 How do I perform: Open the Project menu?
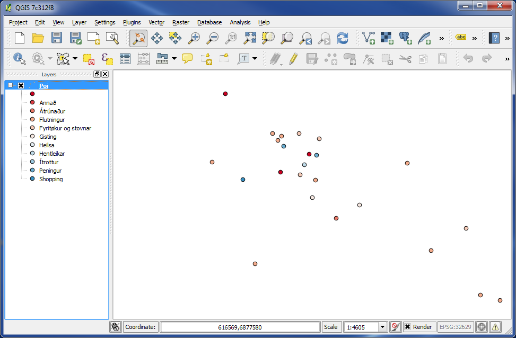click(18, 22)
